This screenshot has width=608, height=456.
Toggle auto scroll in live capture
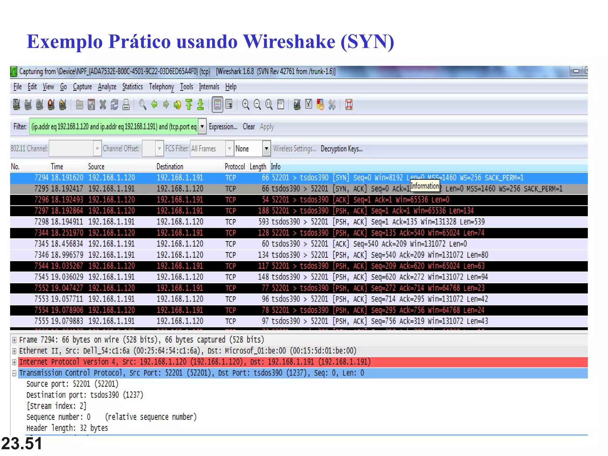tap(229, 104)
